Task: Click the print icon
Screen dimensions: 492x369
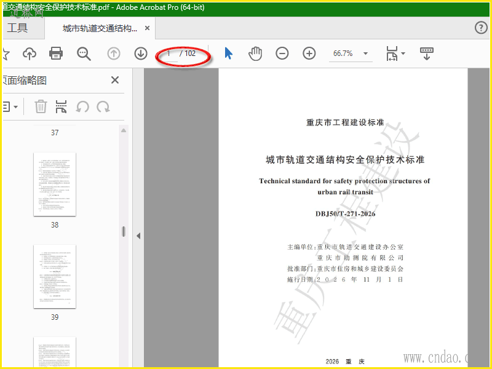Action: [56, 54]
